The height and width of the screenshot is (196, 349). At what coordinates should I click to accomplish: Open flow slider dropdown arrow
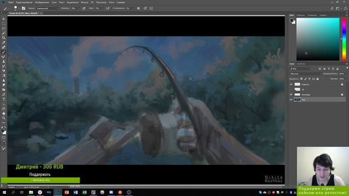click(103, 8)
